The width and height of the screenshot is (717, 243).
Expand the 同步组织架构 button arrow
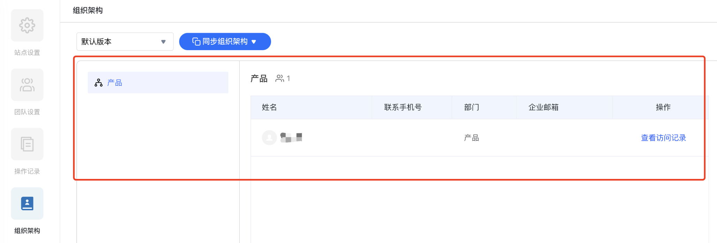tap(254, 42)
